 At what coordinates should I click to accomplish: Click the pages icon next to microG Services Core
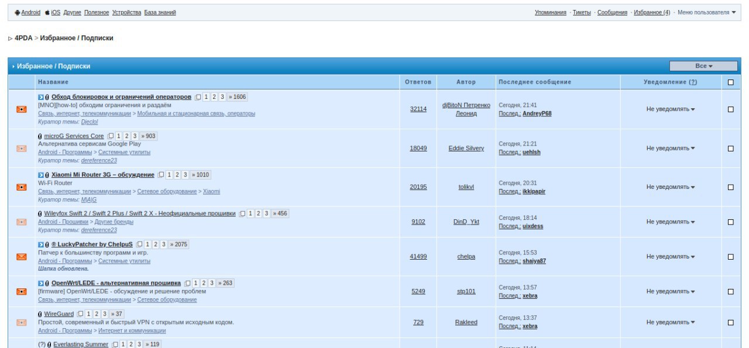click(x=111, y=136)
